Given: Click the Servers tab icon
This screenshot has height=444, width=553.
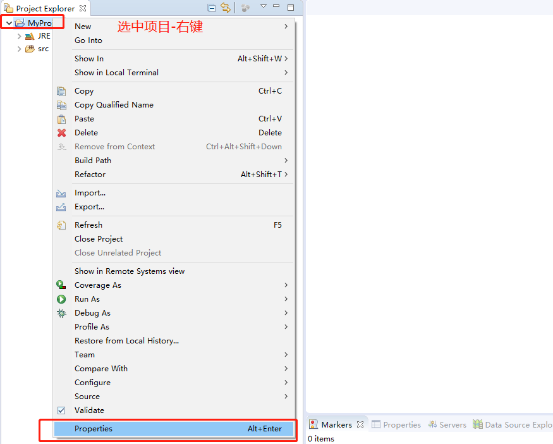Looking at the screenshot, I should point(432,424).
